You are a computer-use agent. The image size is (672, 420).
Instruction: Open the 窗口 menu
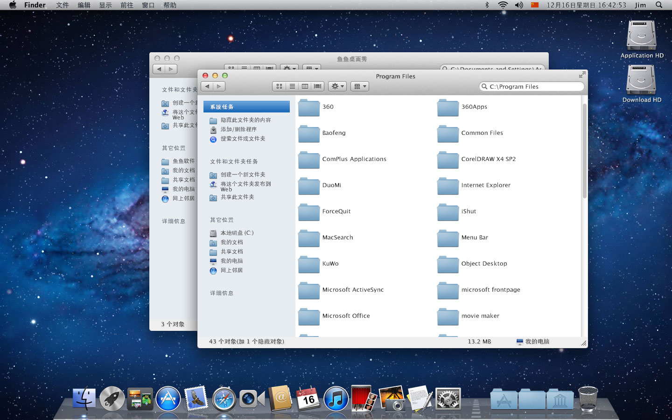coord(148,5)
